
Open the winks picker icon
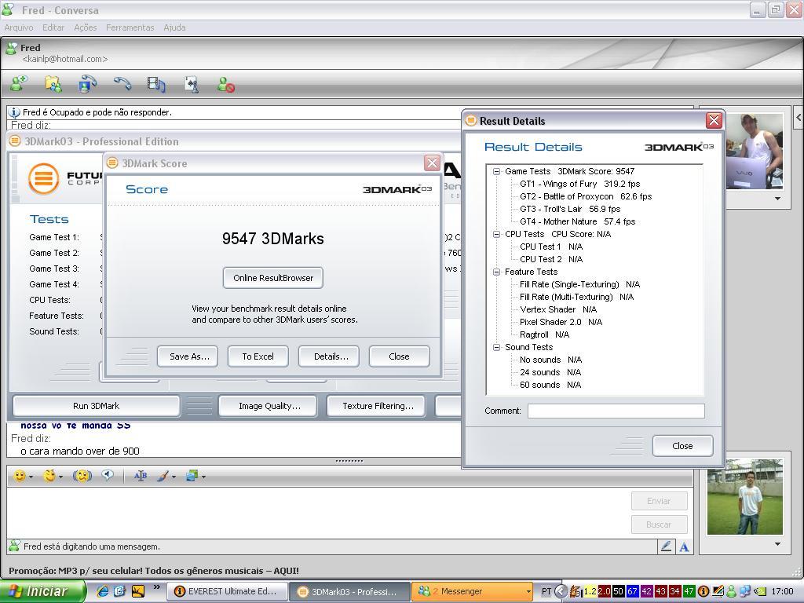pyautogui.click(x=49, y=476)
